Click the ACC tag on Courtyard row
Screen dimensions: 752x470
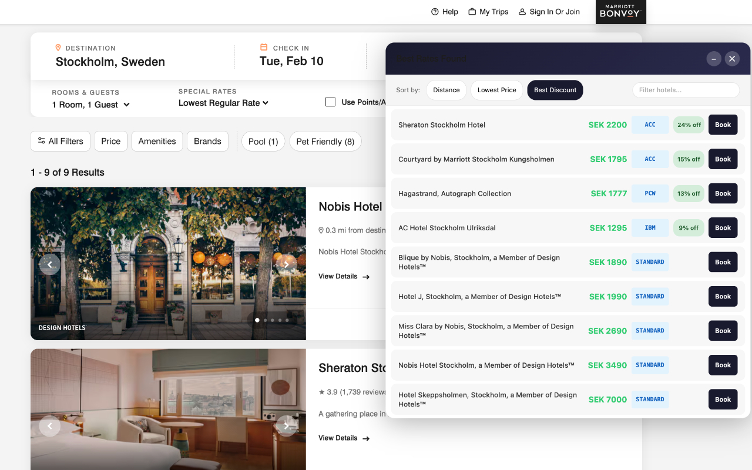[650, 159]
